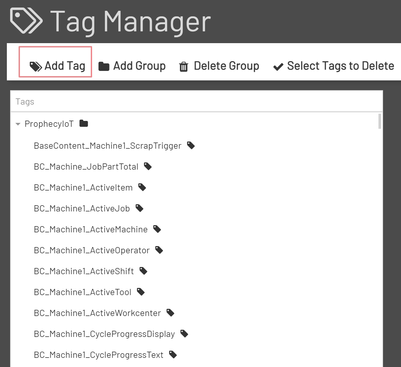This screenshot has width=401, height=367.
Task: Click the tag icon beside BC_Machine1_CycleProgressDisplay
Action: [184, 333]
